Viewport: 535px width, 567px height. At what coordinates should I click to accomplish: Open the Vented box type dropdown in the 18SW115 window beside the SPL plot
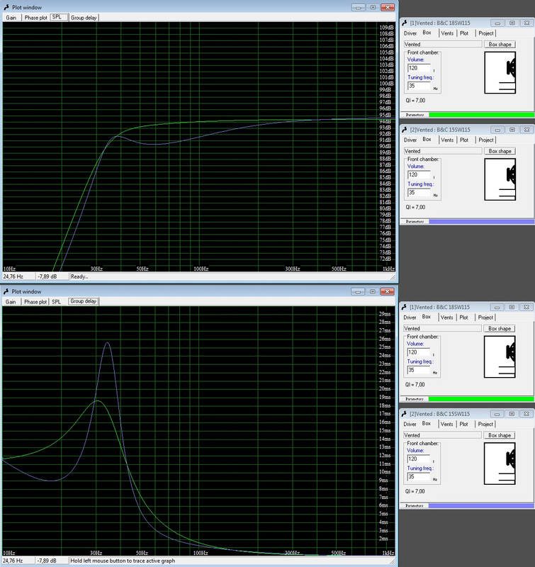(443, 44)
